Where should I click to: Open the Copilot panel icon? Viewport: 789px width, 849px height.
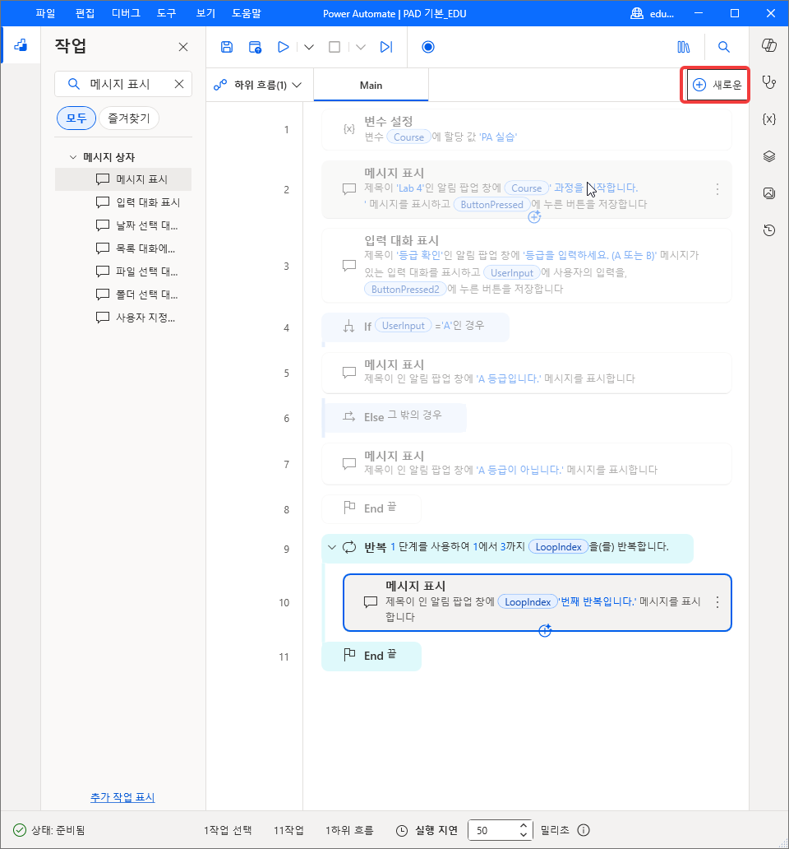[769, 45]
